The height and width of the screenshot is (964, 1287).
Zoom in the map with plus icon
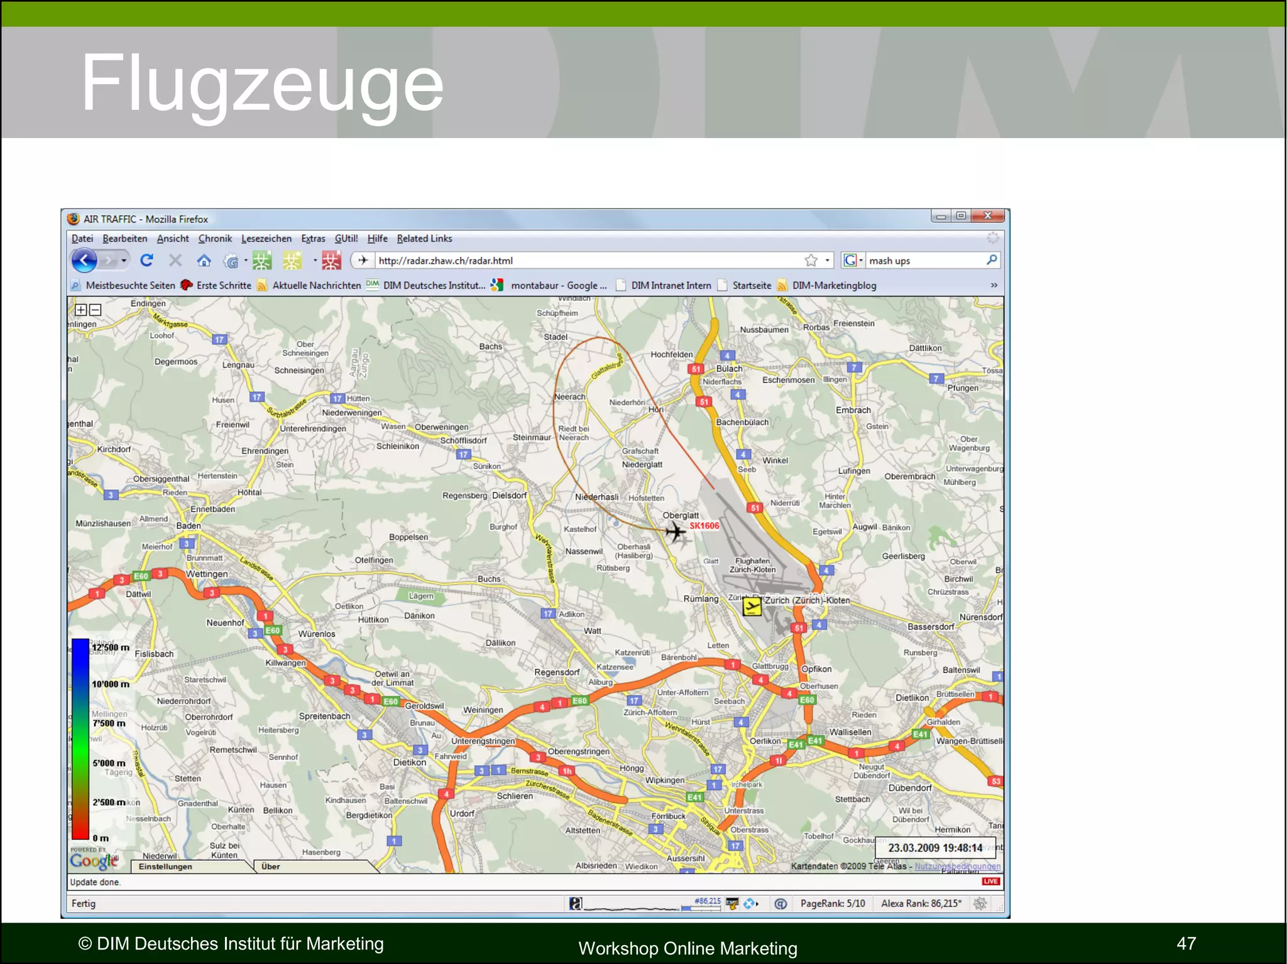[81, 310]
